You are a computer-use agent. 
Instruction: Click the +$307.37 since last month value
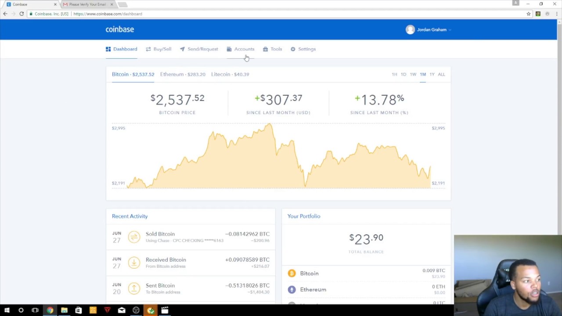click(x=278, y=100)
